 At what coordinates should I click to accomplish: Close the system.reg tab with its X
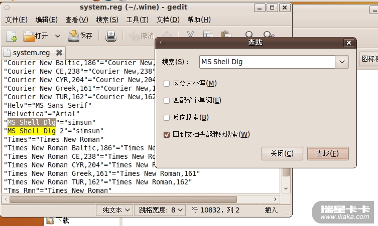[59, 53]
